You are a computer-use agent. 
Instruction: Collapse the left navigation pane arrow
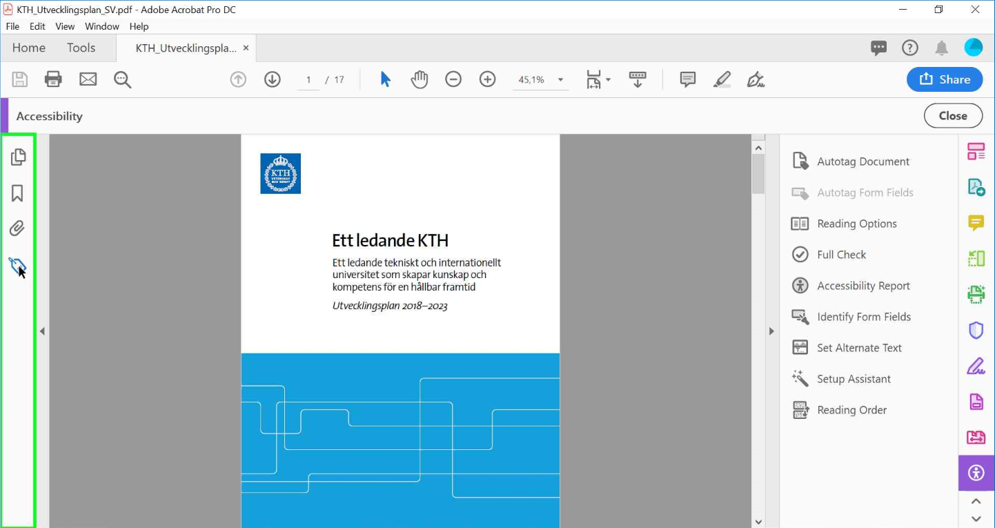coord(42,331)
